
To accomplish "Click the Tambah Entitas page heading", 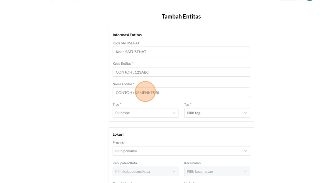I will 181,16.
